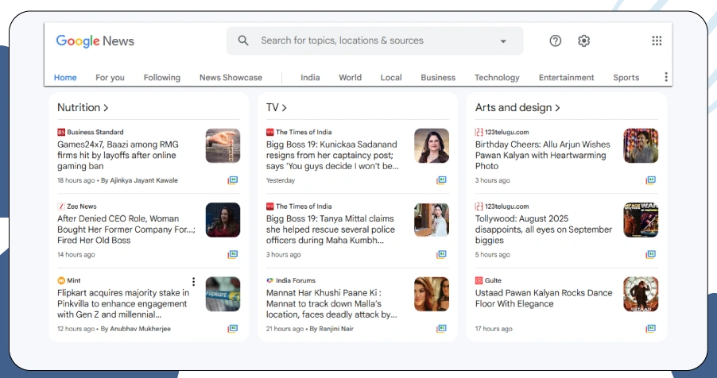The image size is (717, 378).
Task: Click the Mint source logo
Action: coord(61,280)
